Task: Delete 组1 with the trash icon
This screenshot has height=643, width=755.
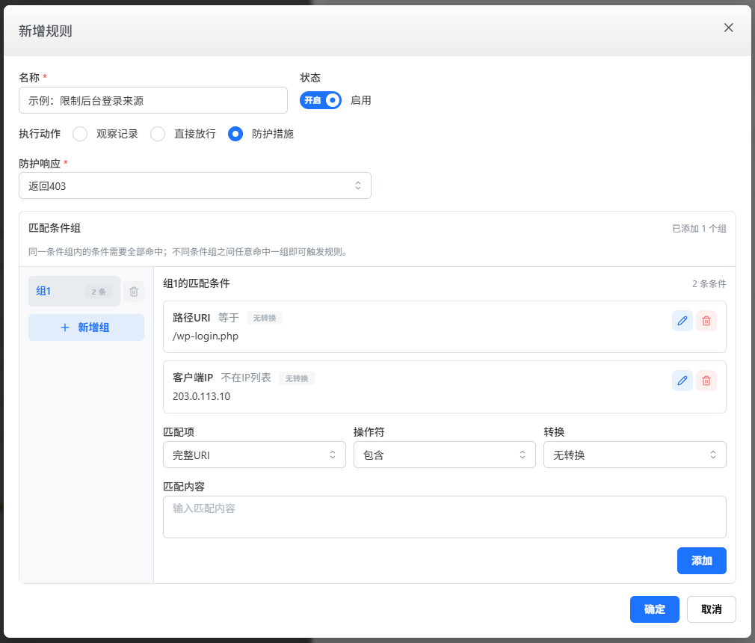Action: [134, 292]
